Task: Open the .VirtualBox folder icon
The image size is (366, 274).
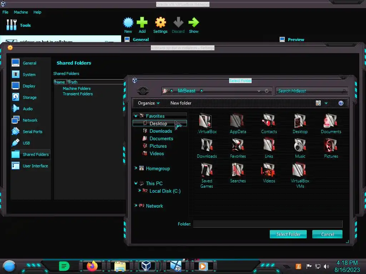Action: 207,123
